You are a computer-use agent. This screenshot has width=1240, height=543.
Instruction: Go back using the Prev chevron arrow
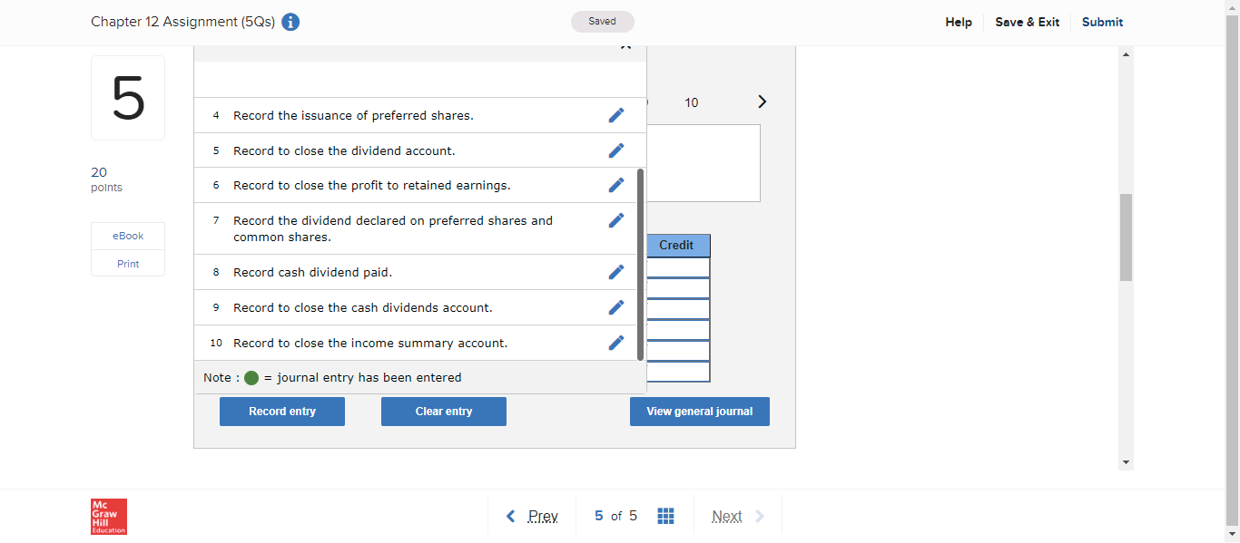coord(510,515)
